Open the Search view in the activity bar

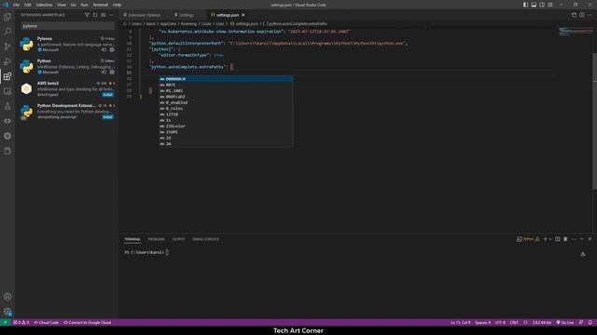pyautogui.click(x=7, y=32)
